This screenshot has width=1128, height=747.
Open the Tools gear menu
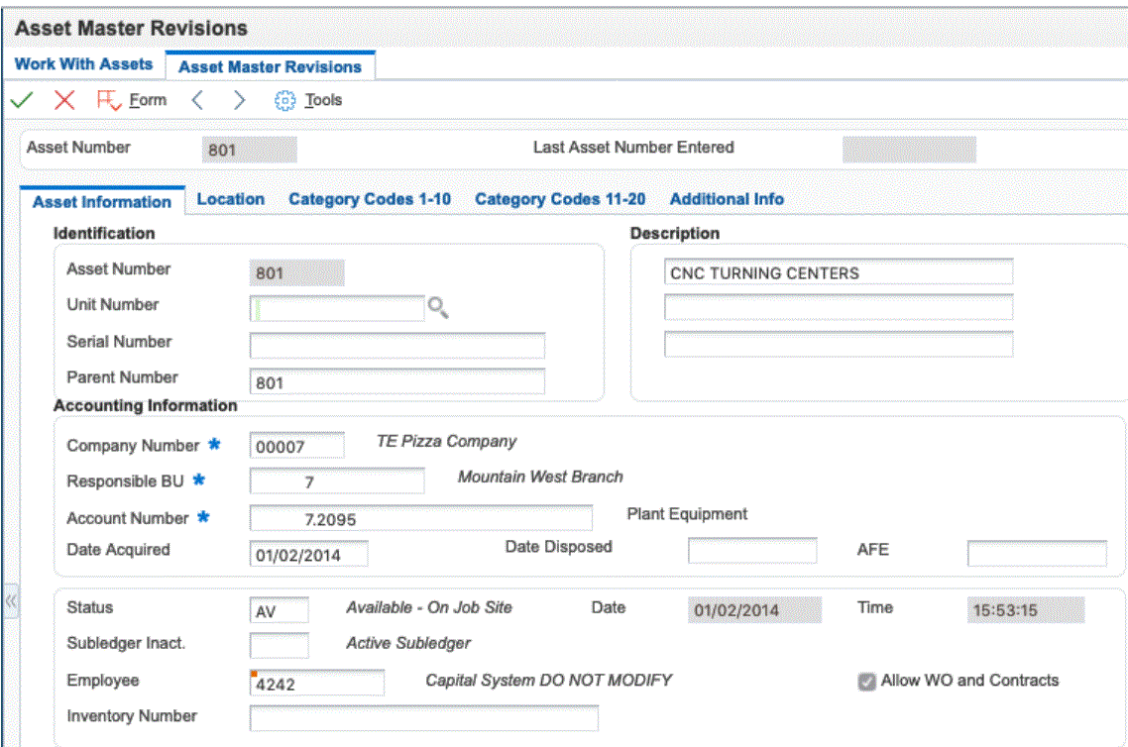(308, 100)
